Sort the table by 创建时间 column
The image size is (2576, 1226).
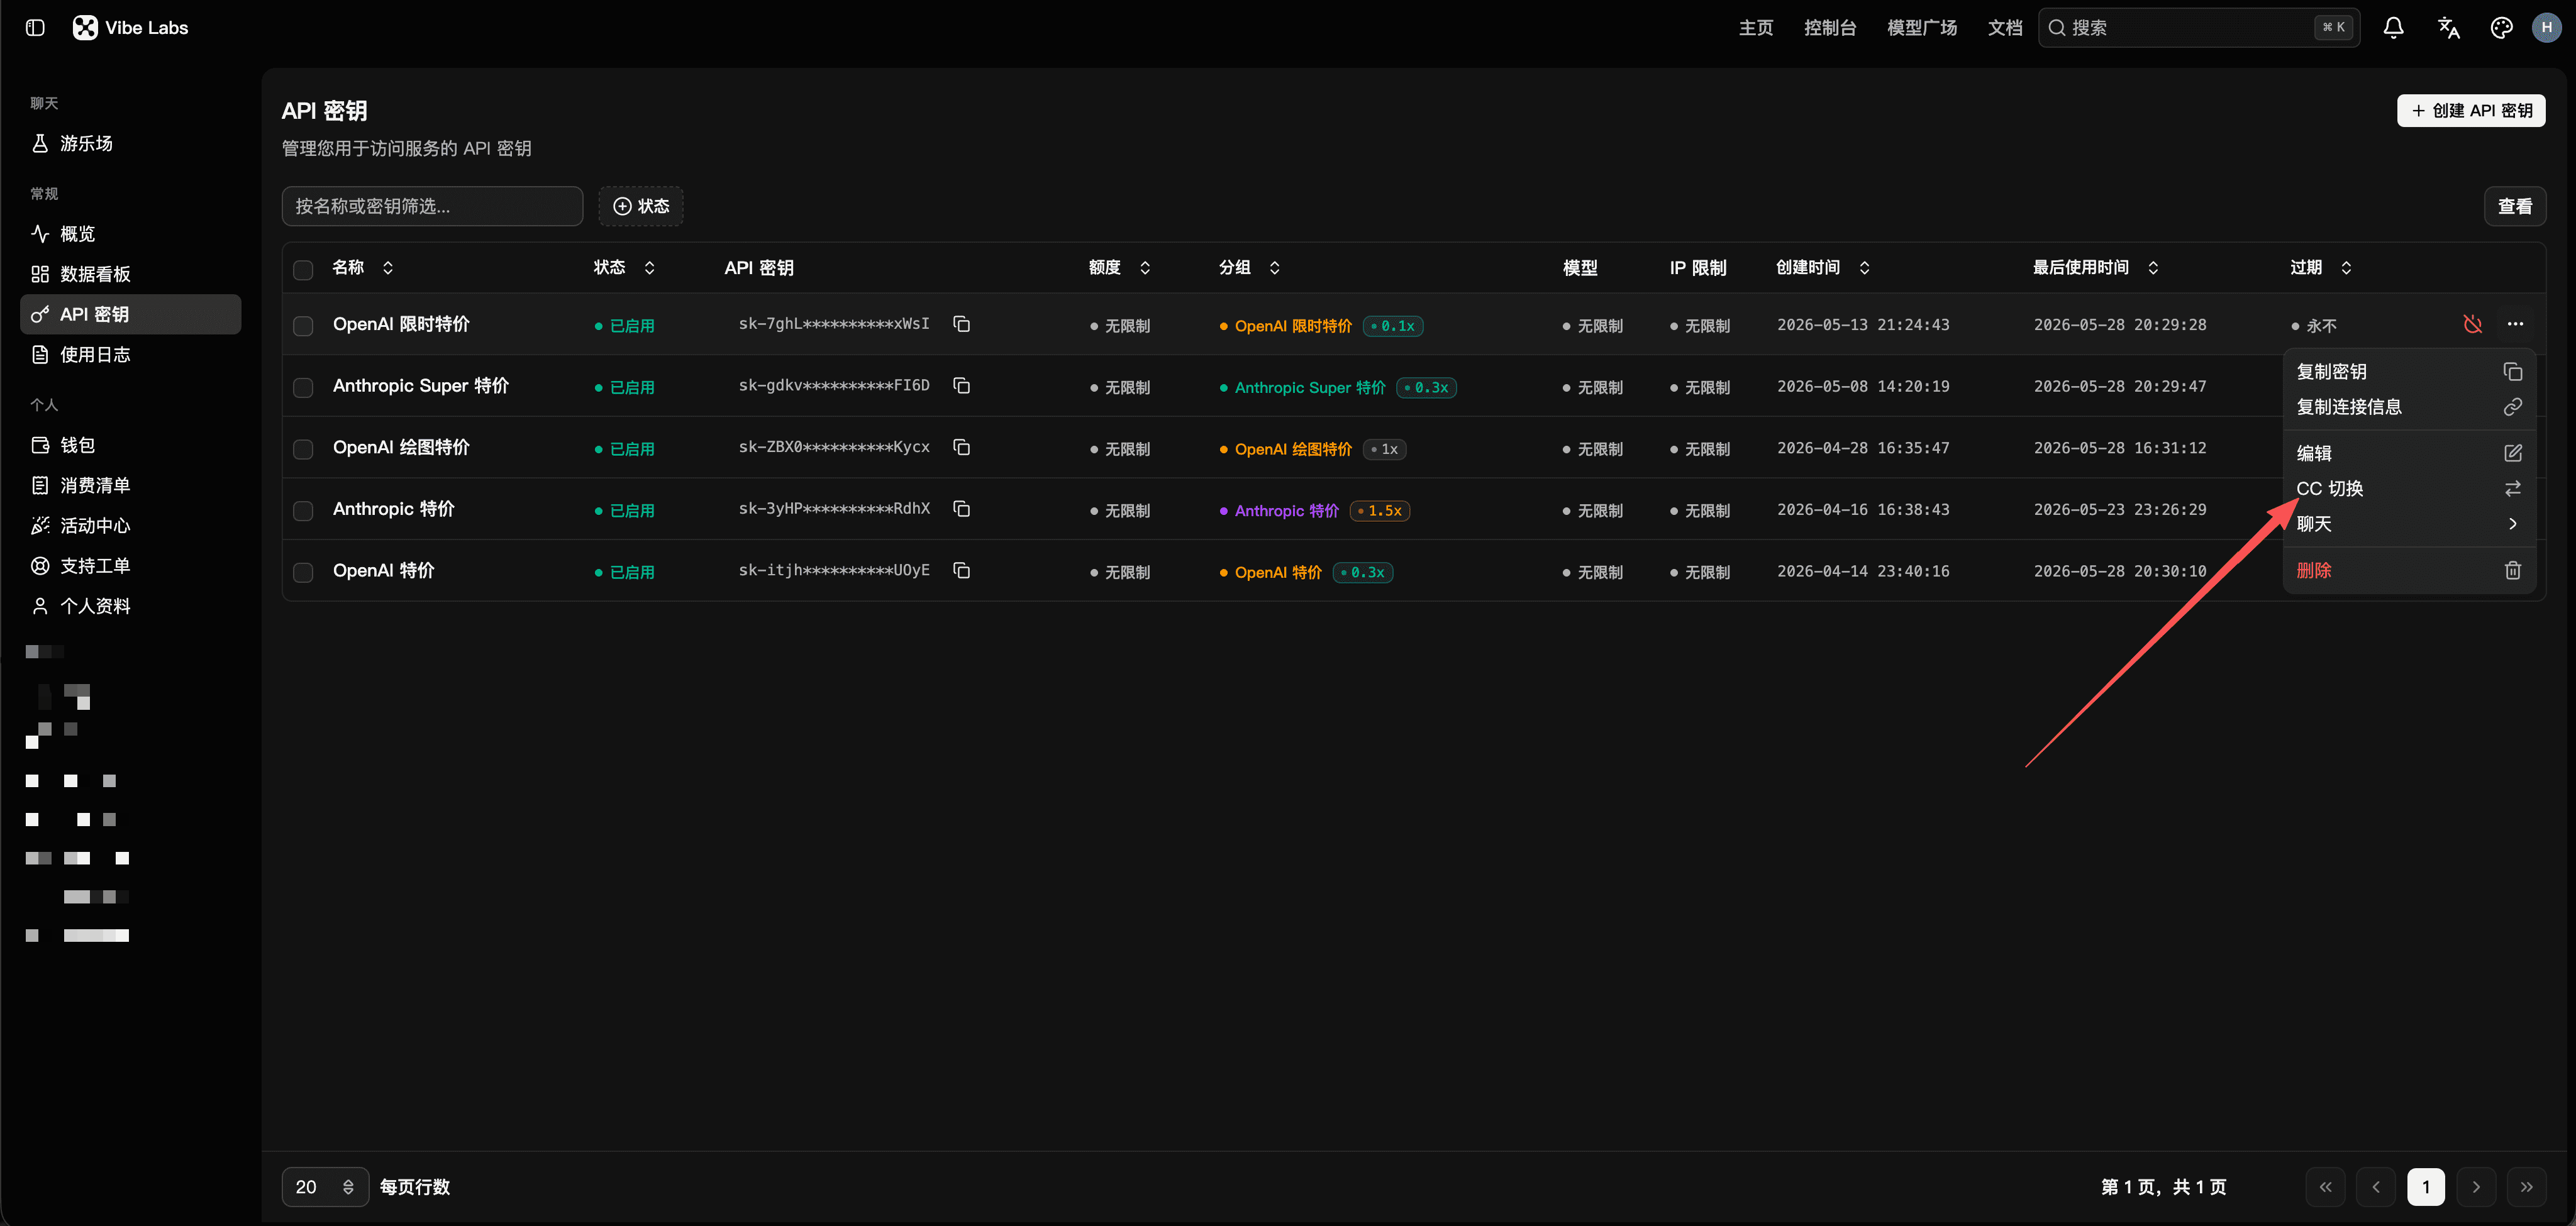tap(1823, 268)
